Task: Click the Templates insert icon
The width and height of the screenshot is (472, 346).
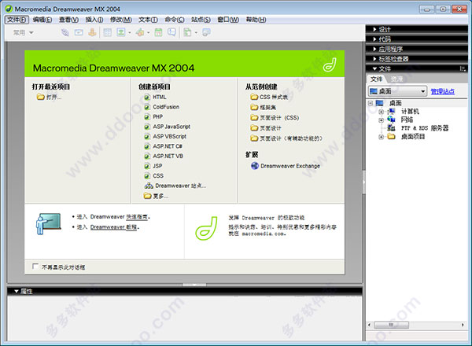Action: (187, 32)
